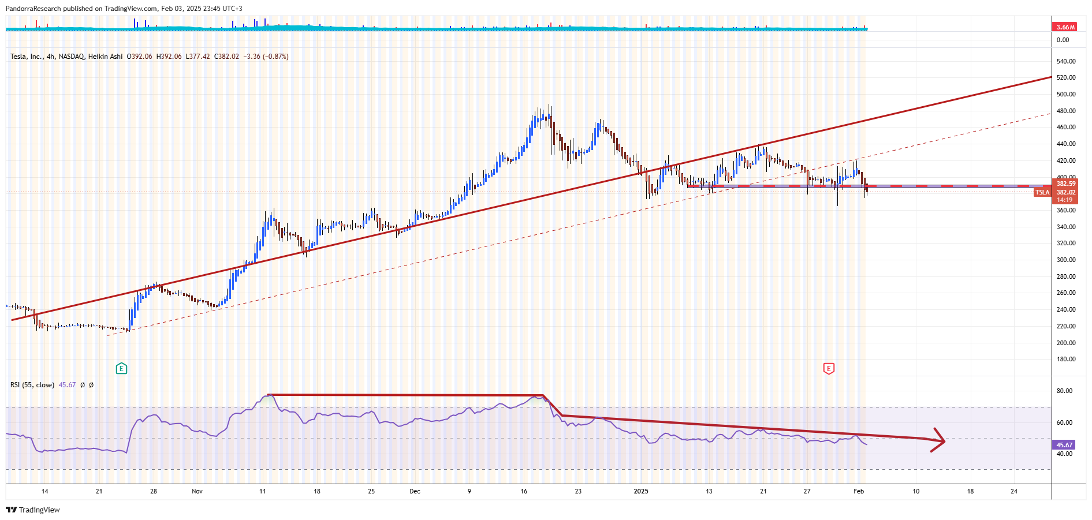Select the RSI (55, close) indicator legend

click(32, 385)
